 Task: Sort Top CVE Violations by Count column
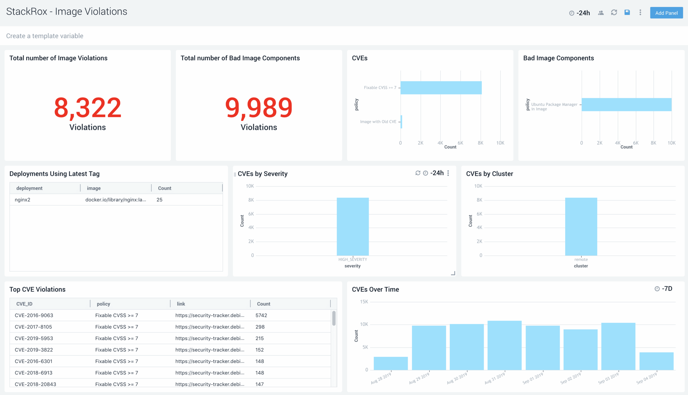(263, 304)
